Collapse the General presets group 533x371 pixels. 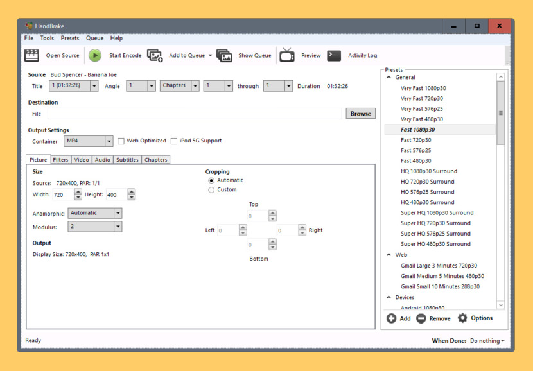[x=389, y=77]
